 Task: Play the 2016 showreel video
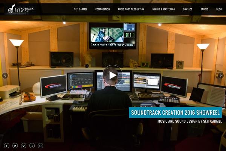click(113, 75)
